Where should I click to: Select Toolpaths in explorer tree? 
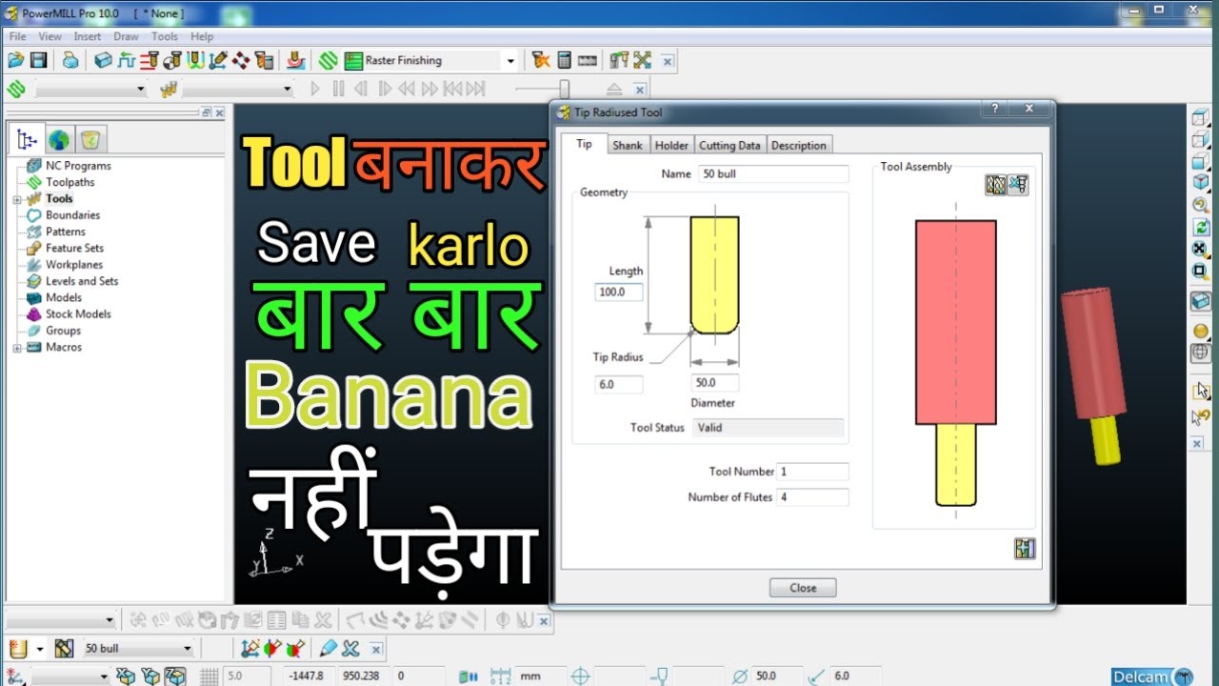coord(70,182)
